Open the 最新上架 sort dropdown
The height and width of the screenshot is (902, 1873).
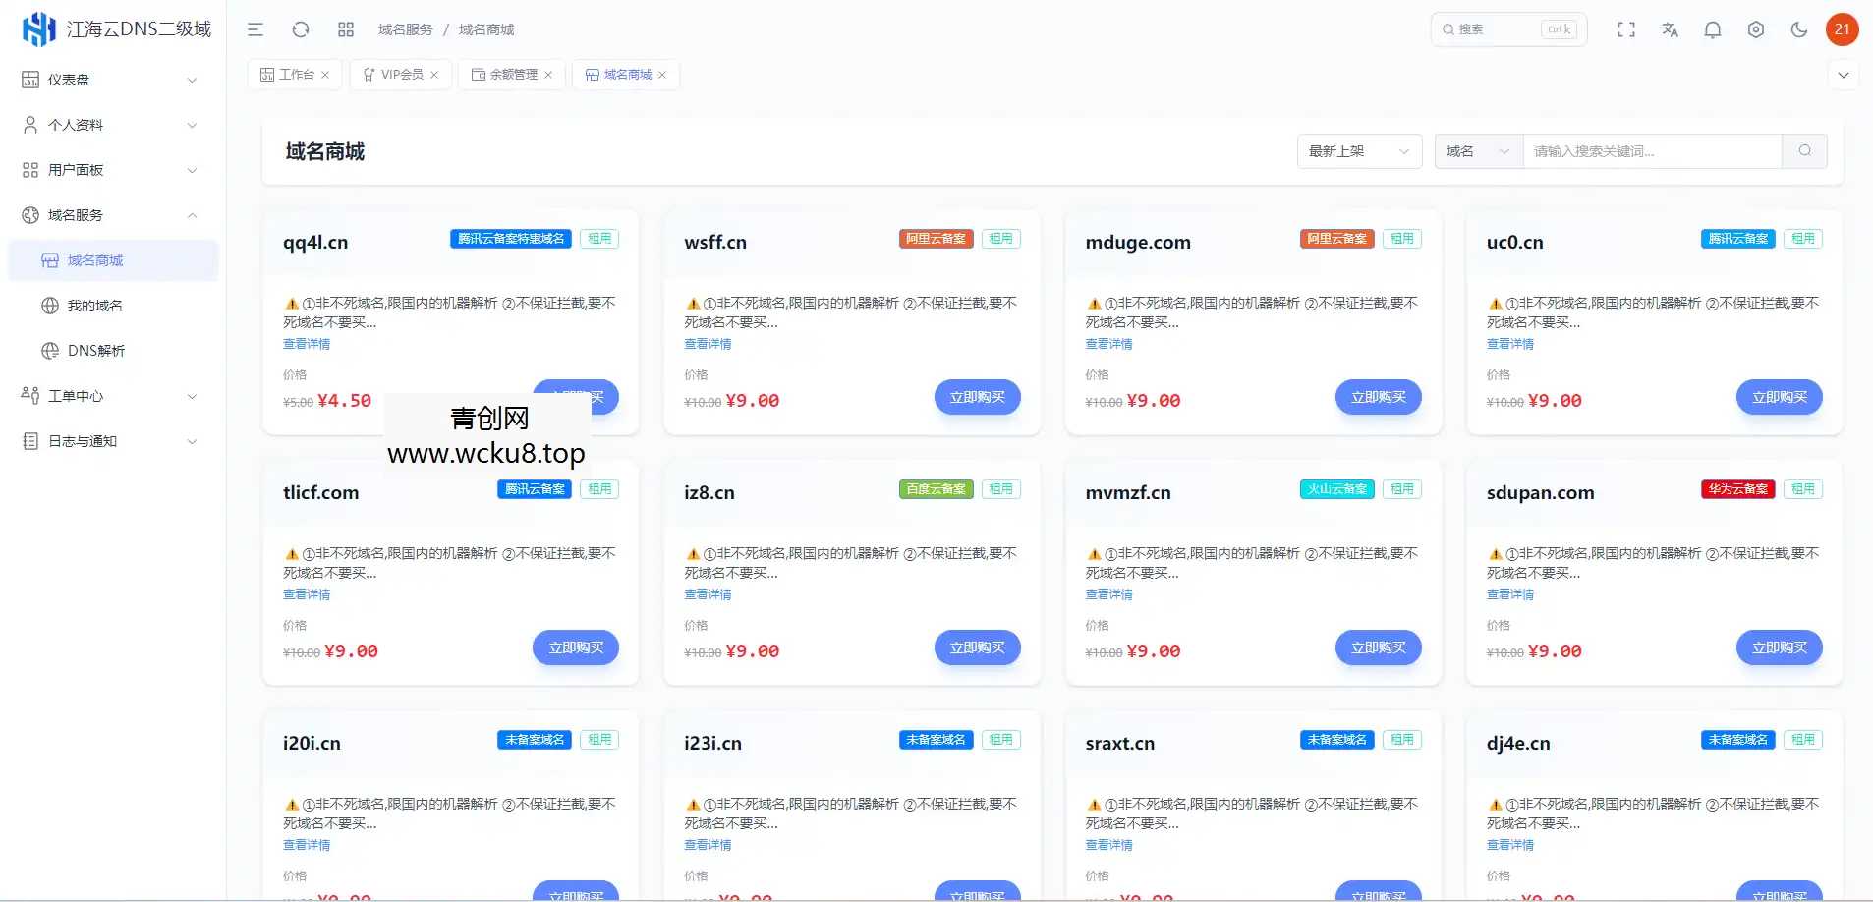1359,150
